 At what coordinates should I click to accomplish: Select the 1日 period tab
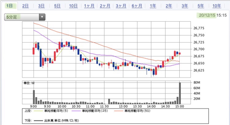coord(10,6)
